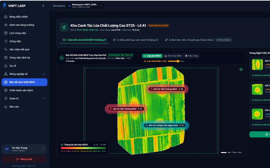Image resolution: width=270 pixels, height=168 pixels.
Task: Click the chart icon beside Báo cáo
Action: pos(6,106)
